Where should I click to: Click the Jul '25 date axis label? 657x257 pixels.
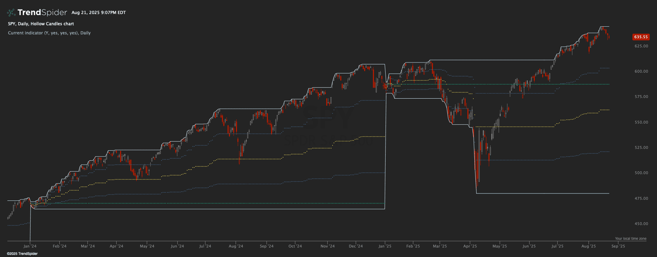tap(558, 246)
